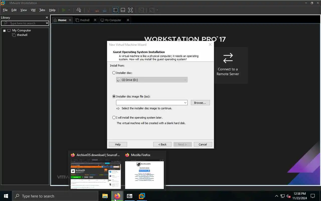
Task: Open the stretch guest dropdown arrow
Action: coord(157,10)
